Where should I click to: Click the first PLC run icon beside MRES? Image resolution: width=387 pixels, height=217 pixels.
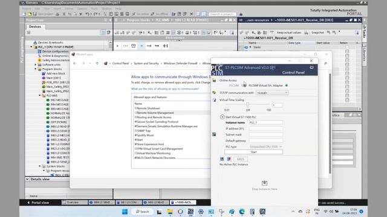point(222,159)
